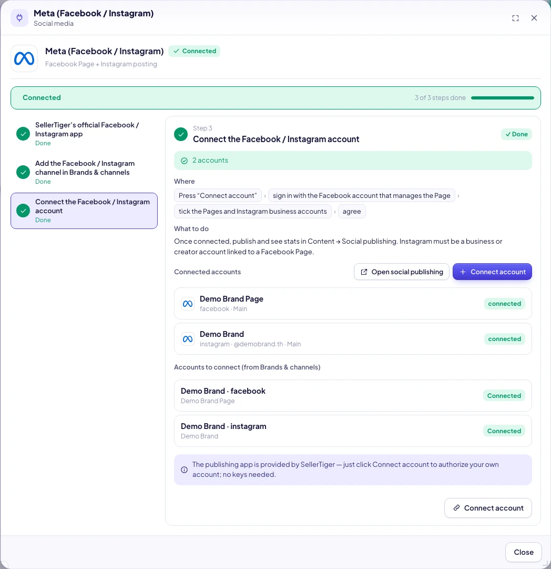The height and width of the screenshot is (569, 551).
Task: Click the 2 accounts check-circle icon
Action: pyautogui.click(x=184, y=161)
